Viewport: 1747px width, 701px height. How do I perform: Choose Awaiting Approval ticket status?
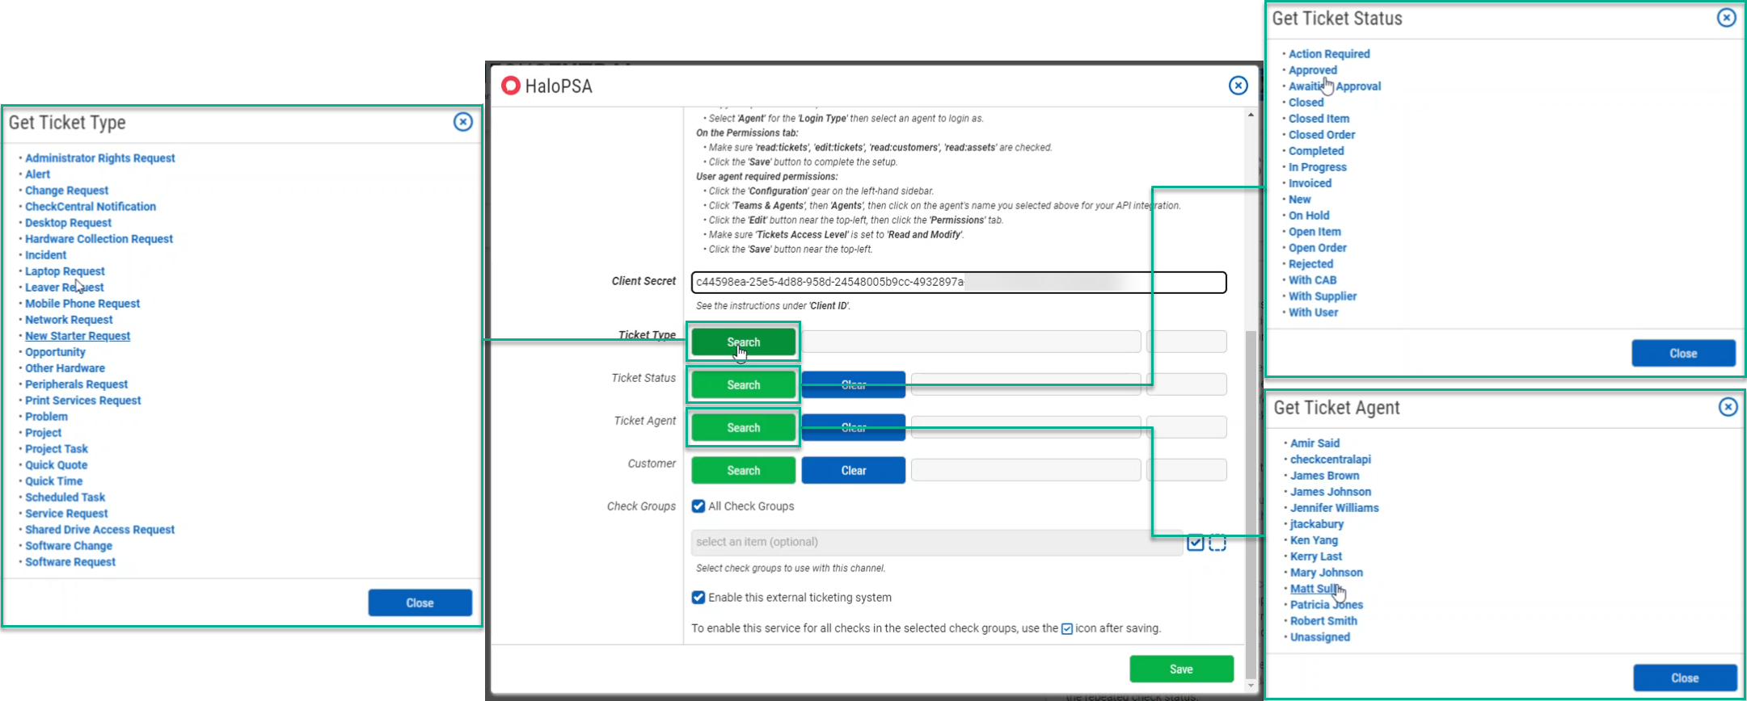point(1334,86)
